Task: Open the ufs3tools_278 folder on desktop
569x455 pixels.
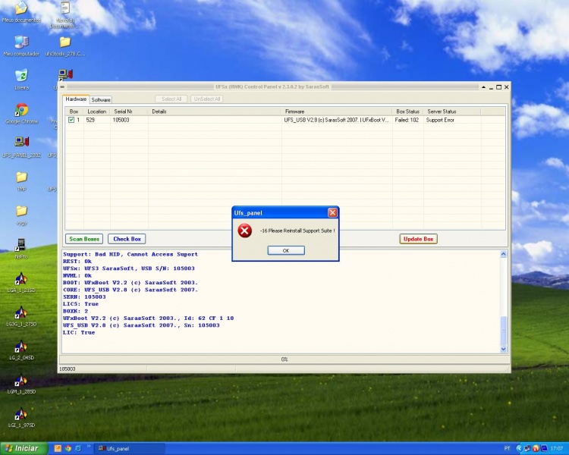Action: coord(65,46)
